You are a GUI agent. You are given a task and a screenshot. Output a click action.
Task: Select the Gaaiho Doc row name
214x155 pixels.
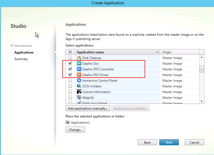tap(91, 64)
